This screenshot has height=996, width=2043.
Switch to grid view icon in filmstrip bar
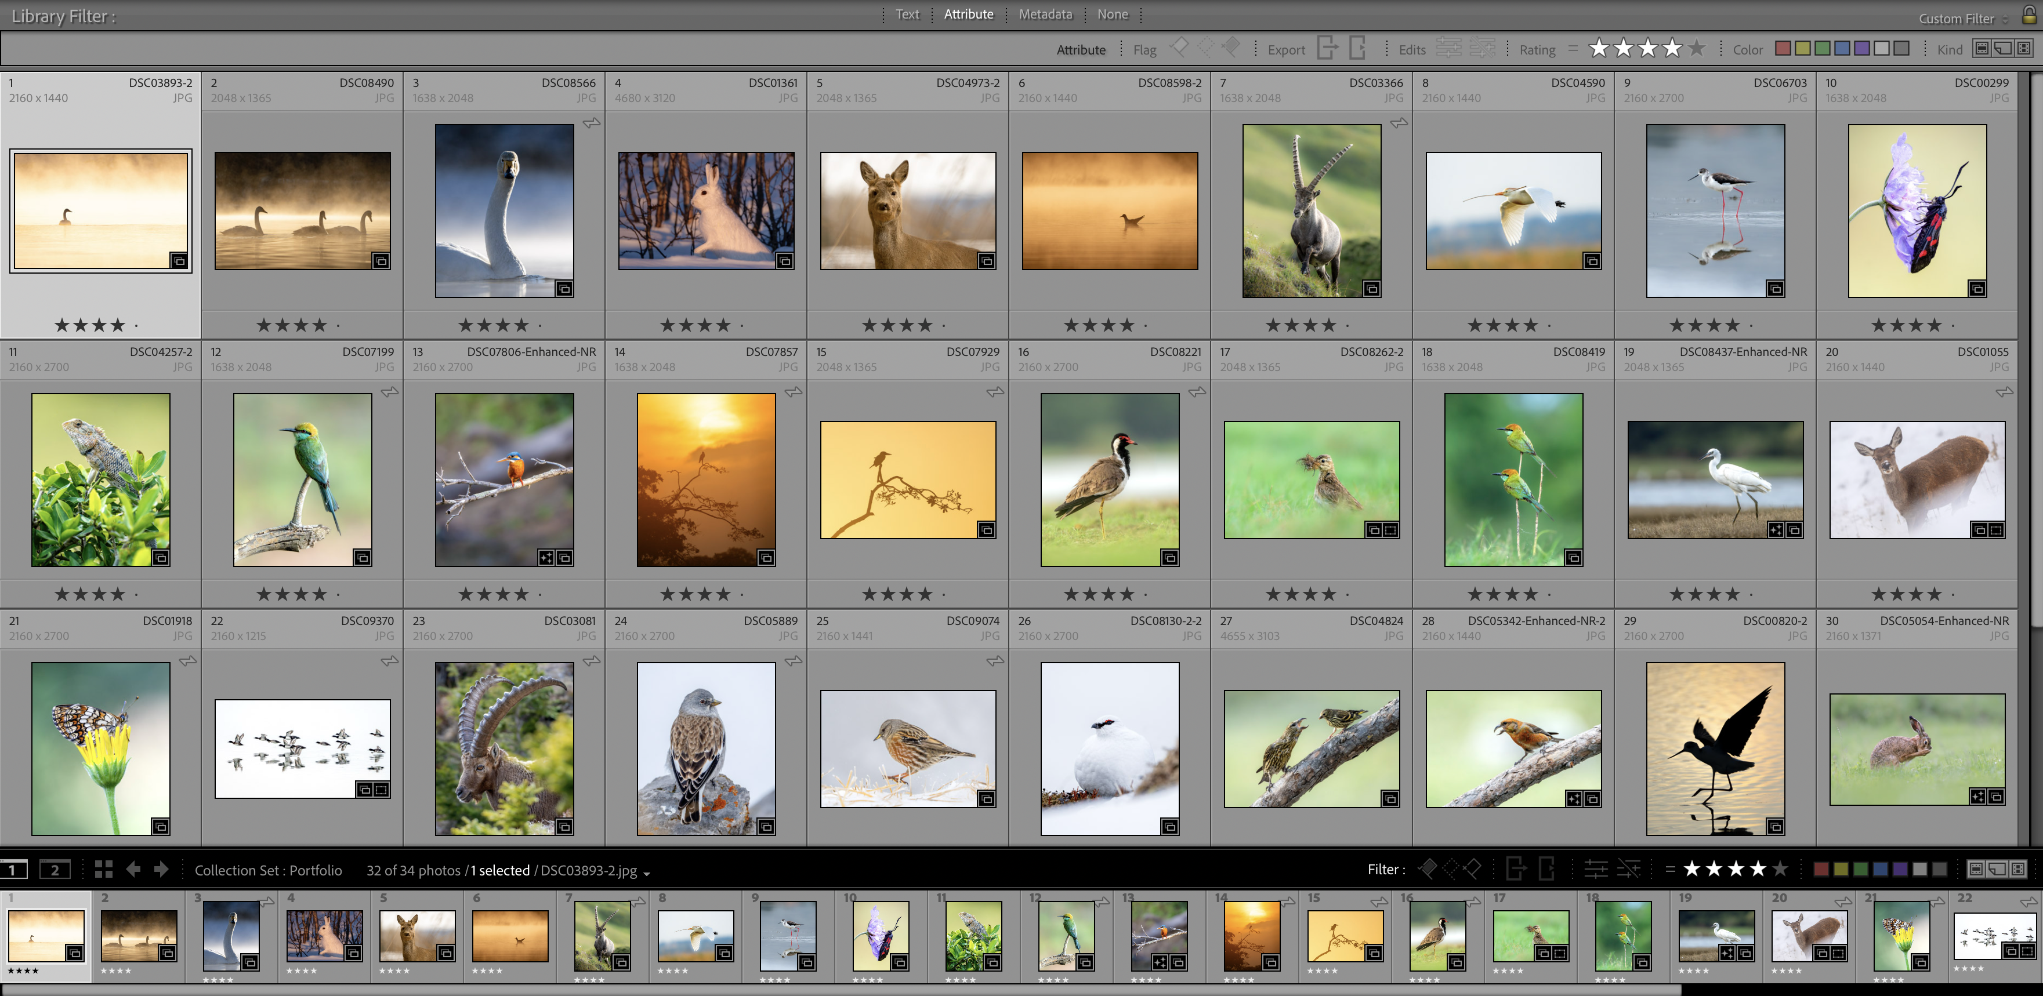click(103, 870)
